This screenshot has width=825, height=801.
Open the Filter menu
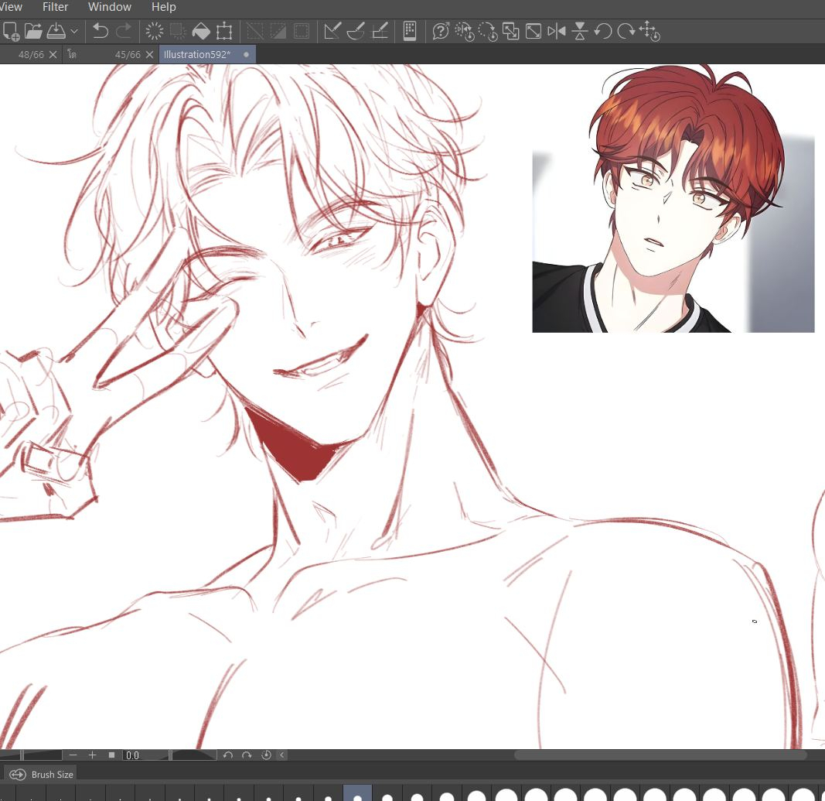(x=56, y=7)
